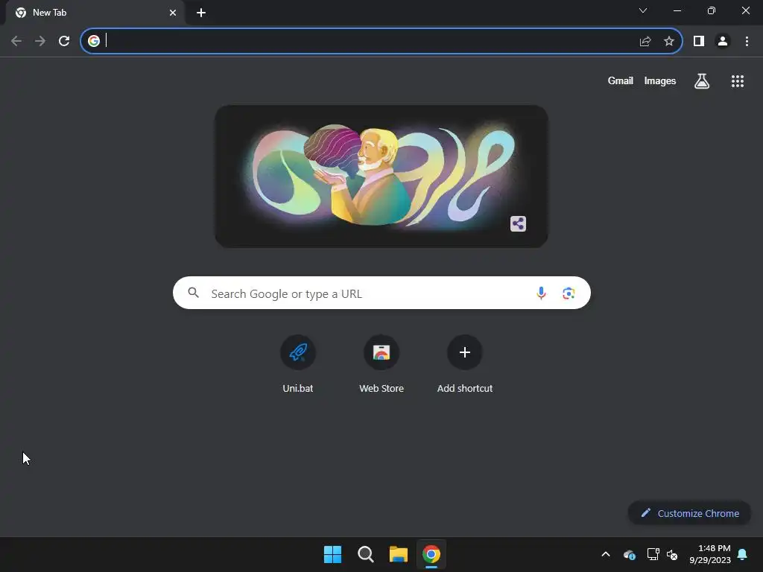Image resolution: width=763 pixels, height=572 pixels.
Task: Share this page via address bar icon
Action: click(645, 42)
